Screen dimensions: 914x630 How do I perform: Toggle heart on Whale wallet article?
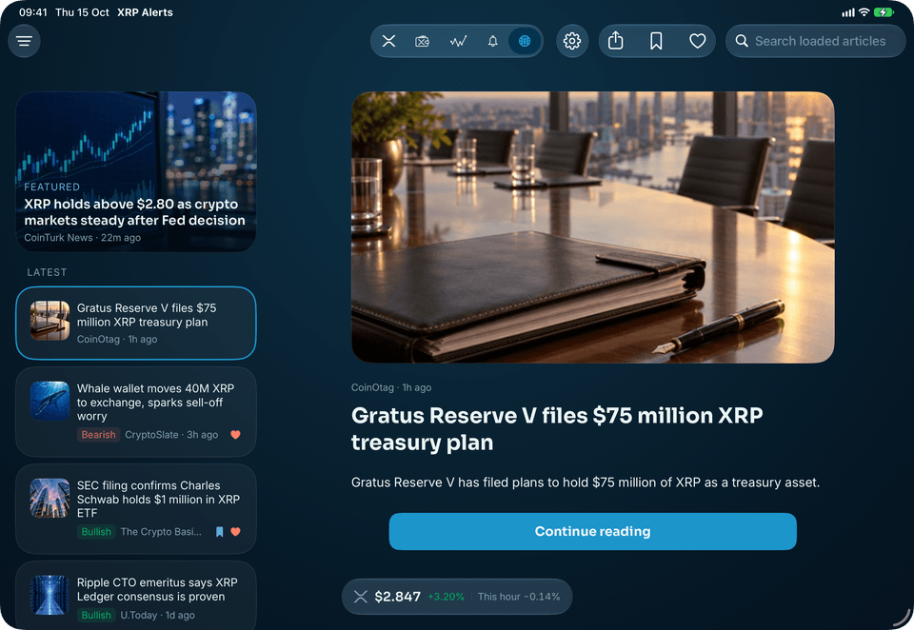click(x=235, y=435)
